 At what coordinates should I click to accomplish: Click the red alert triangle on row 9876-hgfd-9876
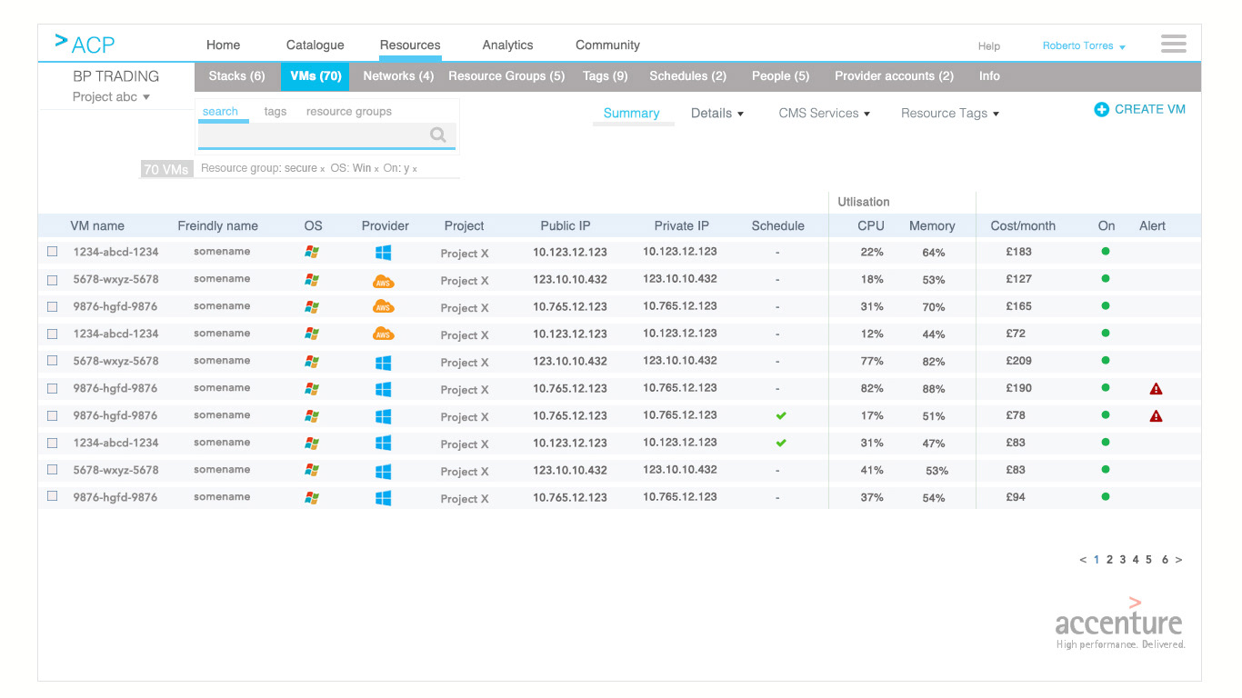pyautogui.click(x=1156, y=388)
